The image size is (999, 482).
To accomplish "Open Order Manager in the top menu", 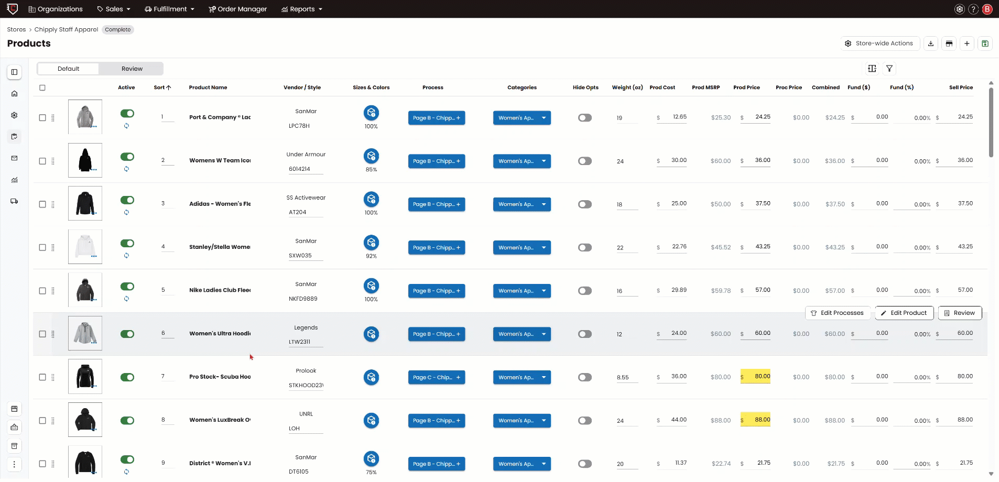I will [x=238, y=9].
